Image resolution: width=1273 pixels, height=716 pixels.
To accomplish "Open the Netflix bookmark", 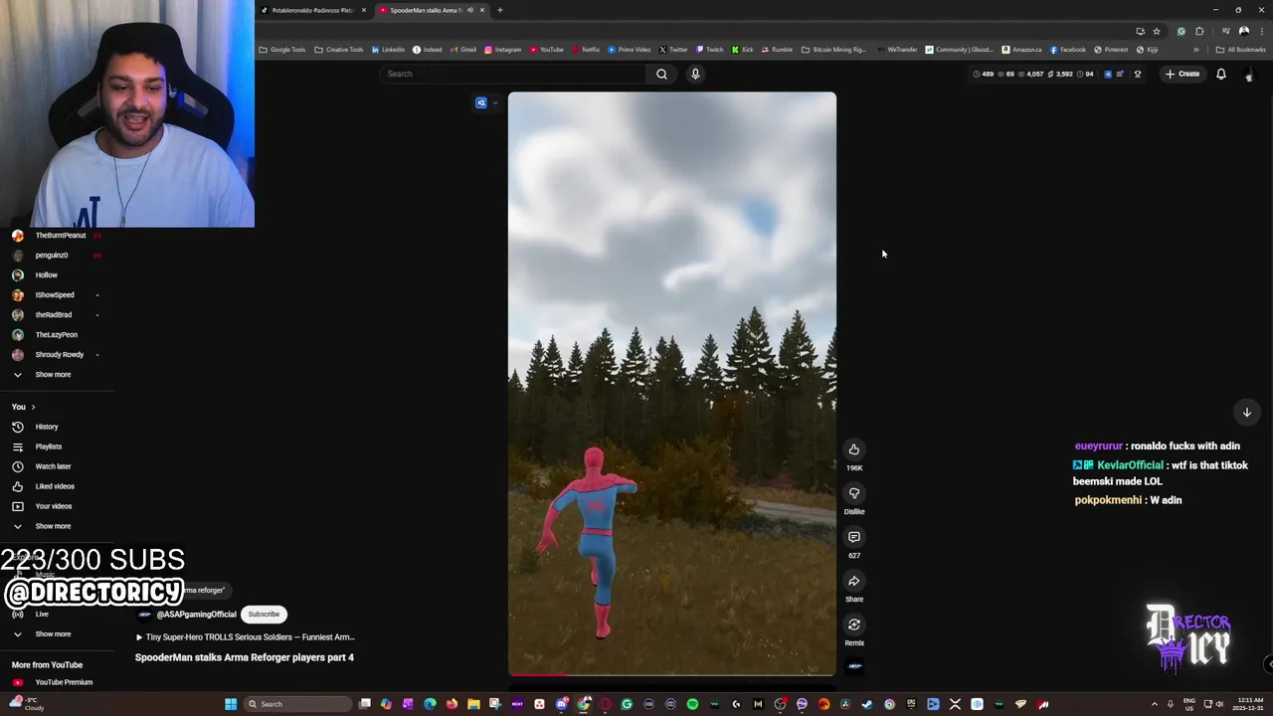I will (586, 50).
